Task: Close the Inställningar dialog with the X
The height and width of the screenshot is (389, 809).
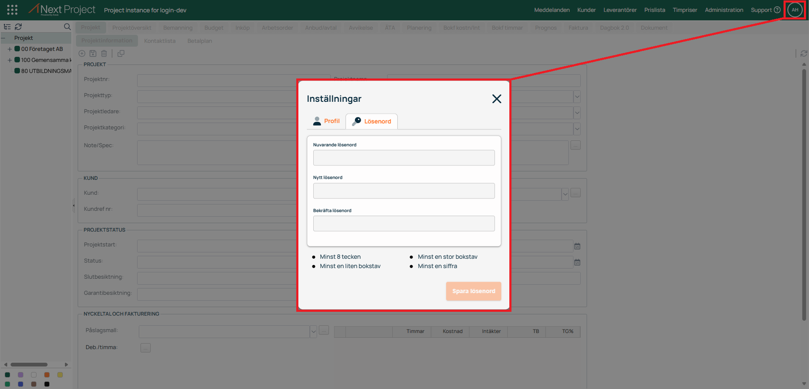Action: click(x=497, y=99)
